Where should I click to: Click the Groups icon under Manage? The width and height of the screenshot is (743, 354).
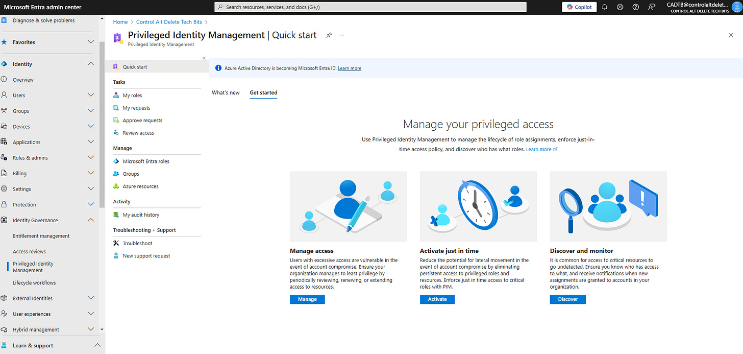[116, 174]
